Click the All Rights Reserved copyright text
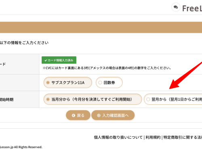Viewport: 202px width, 155px height. click(21, 147)
